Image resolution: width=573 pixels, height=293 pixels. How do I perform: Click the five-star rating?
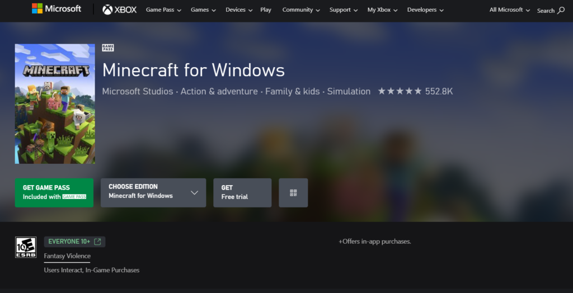coord(400,91)
